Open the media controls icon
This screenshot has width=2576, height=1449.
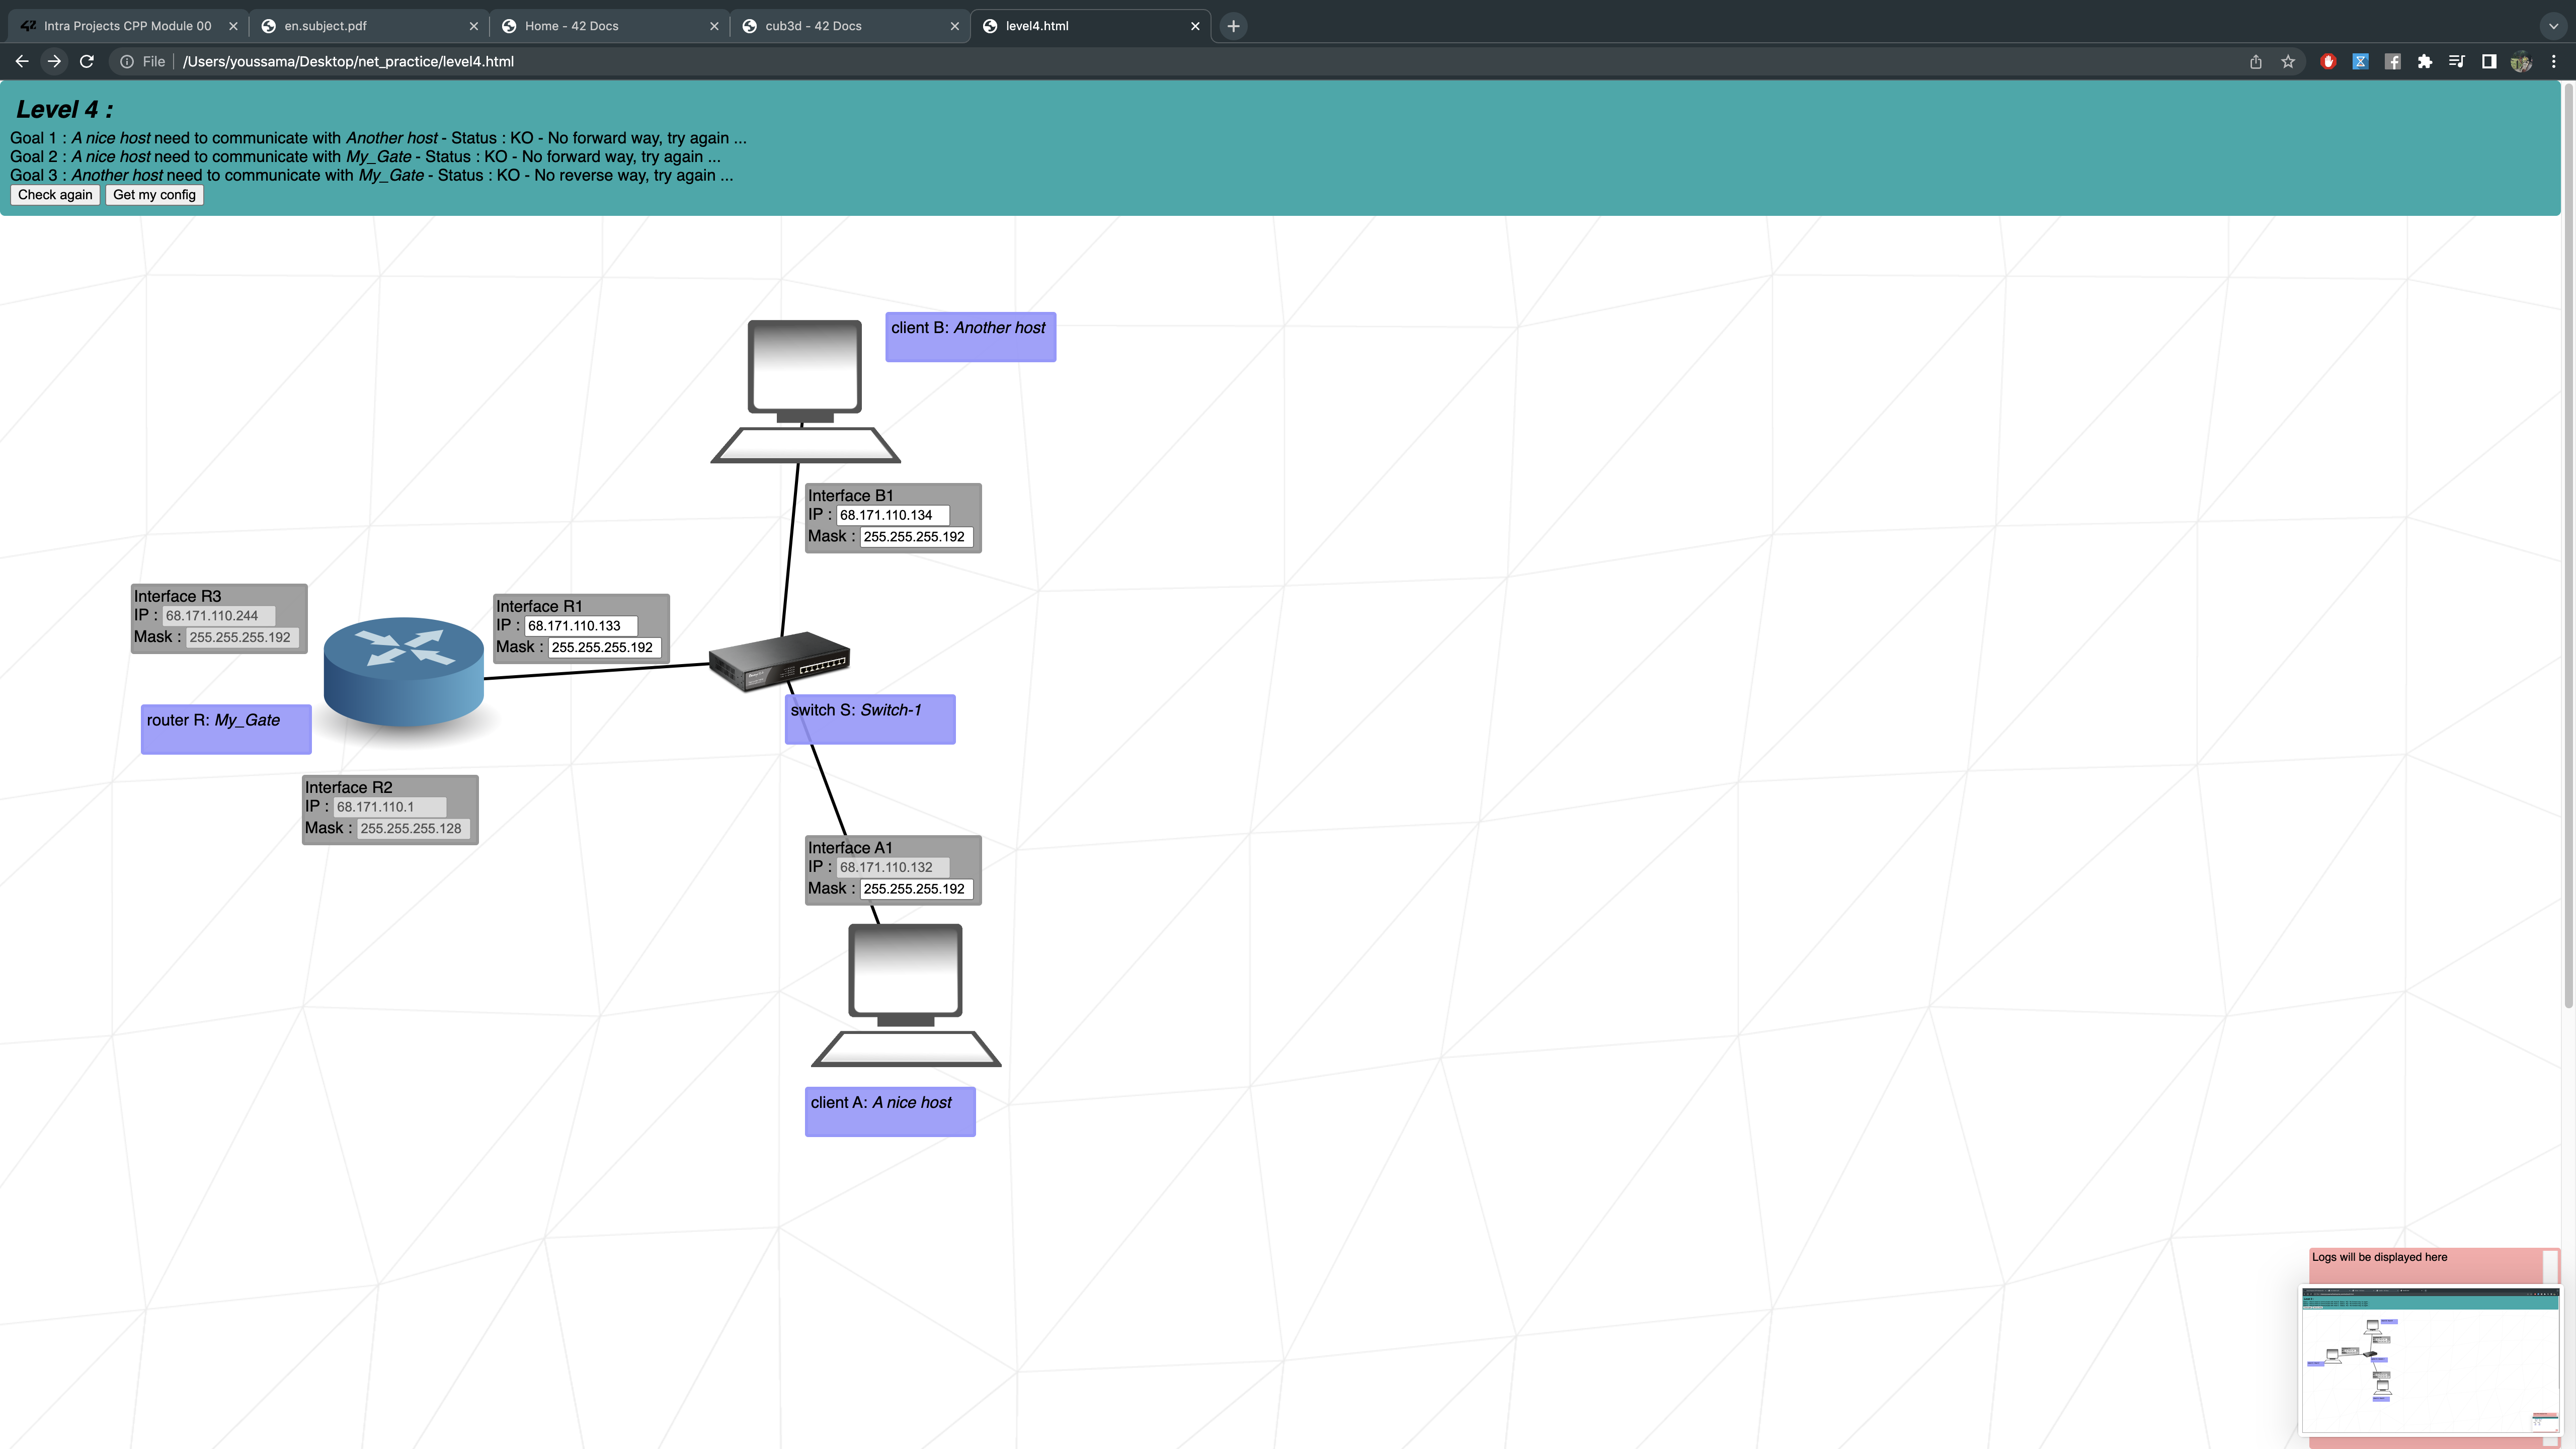[x=2457, y=62]
